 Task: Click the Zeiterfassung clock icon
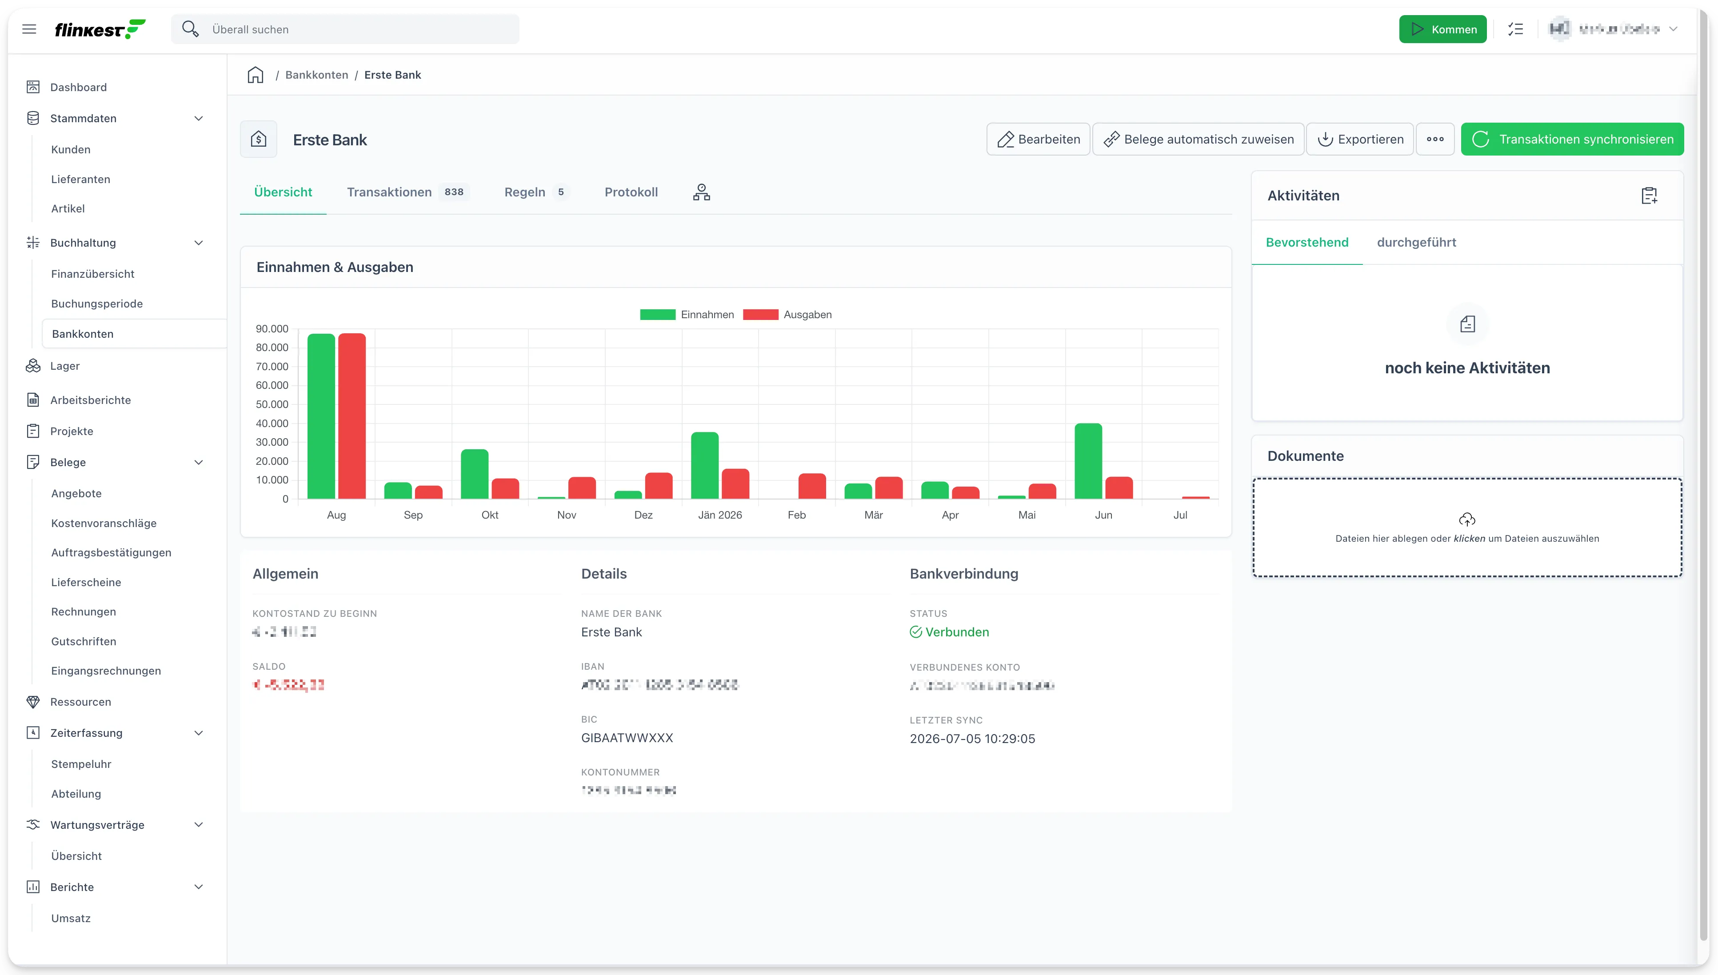coord(33,733)
